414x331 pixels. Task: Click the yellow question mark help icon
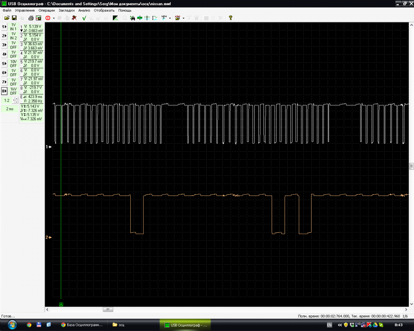click(230, 18)
